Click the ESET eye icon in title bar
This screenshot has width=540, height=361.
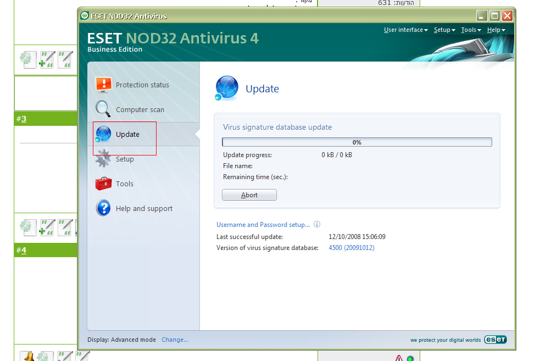point(85,15)
